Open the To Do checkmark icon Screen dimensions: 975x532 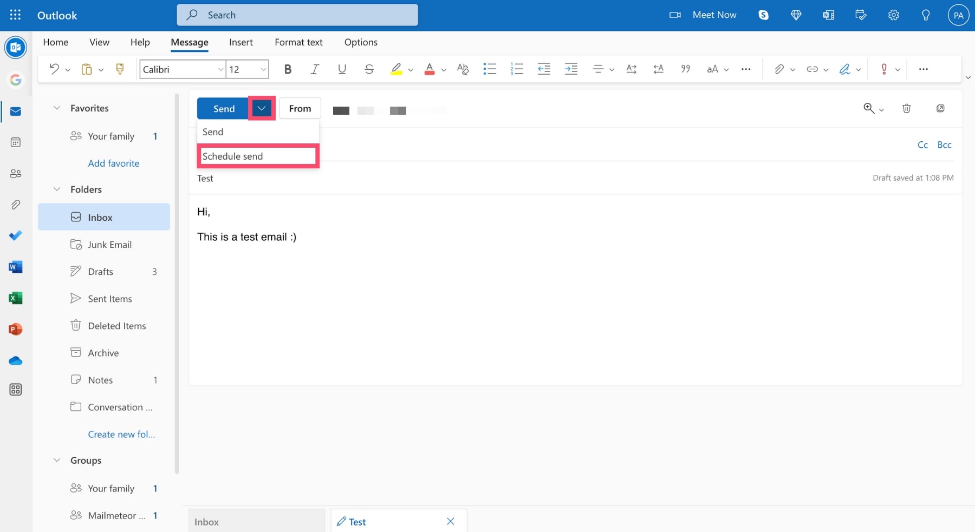click(16, 235)
